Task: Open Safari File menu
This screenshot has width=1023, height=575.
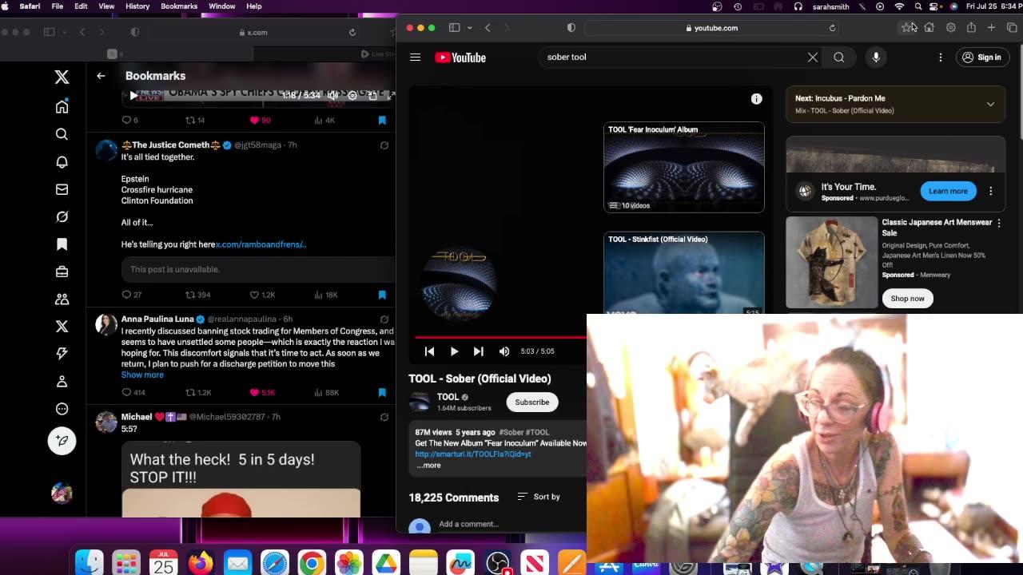Action: 58,6
